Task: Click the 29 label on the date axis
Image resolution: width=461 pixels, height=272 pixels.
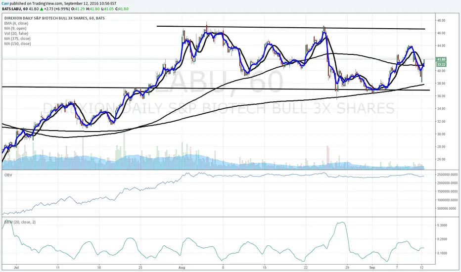Action: 347,268
